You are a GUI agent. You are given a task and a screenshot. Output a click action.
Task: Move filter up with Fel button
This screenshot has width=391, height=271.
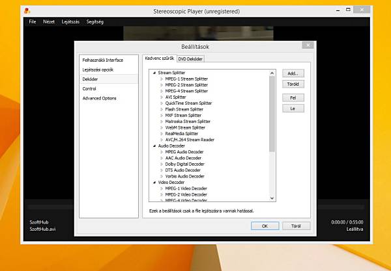point(293,97)
